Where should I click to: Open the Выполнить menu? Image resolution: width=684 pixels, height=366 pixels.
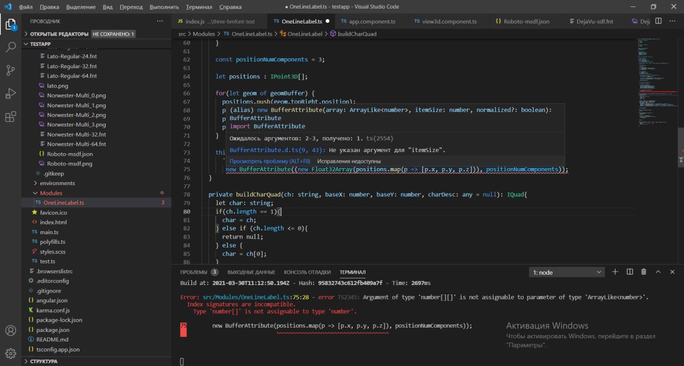click(x=164, y=7)
